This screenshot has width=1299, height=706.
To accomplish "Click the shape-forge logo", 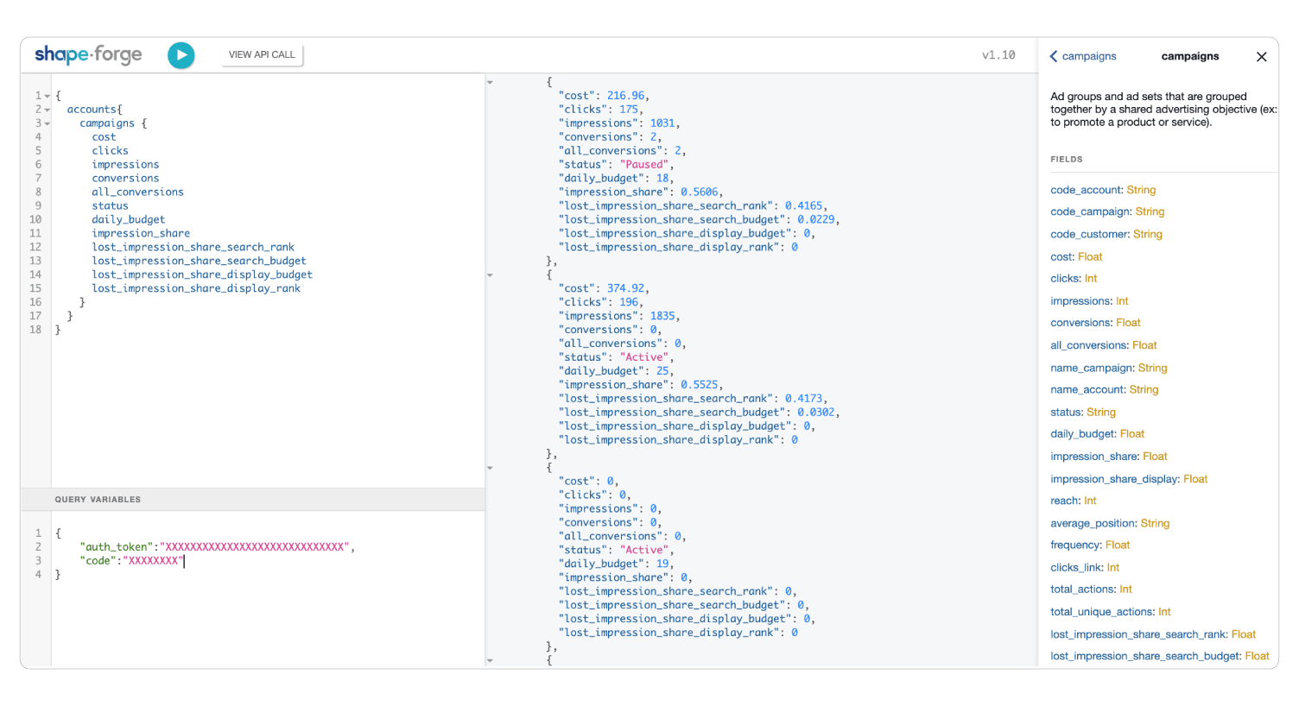I will pos(88,55).
